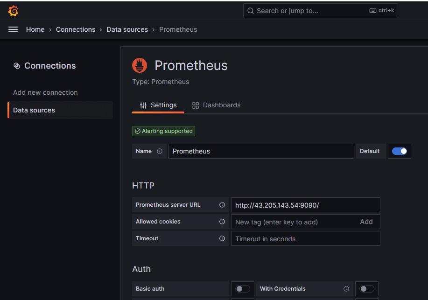Show info for Prometheus server URL
Viewport: 428px width, 300px height.
coord(222,205)
